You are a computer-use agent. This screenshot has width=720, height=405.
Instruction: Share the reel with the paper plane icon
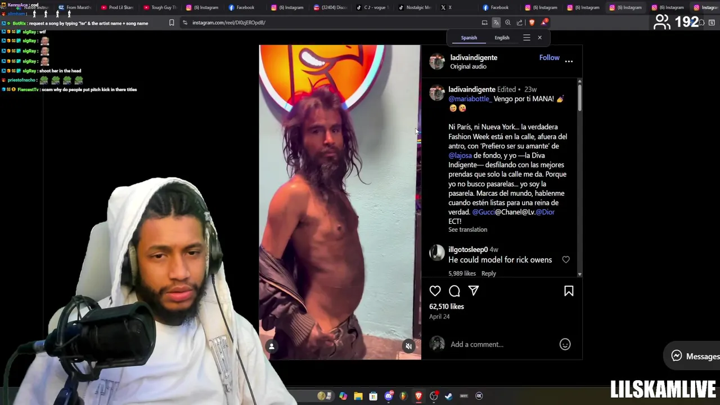(x=474, y=291)
